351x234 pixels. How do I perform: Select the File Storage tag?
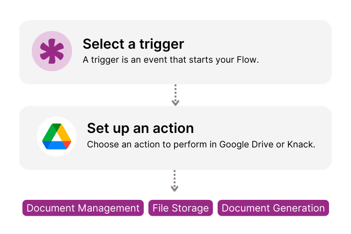(x=181, y=208)
